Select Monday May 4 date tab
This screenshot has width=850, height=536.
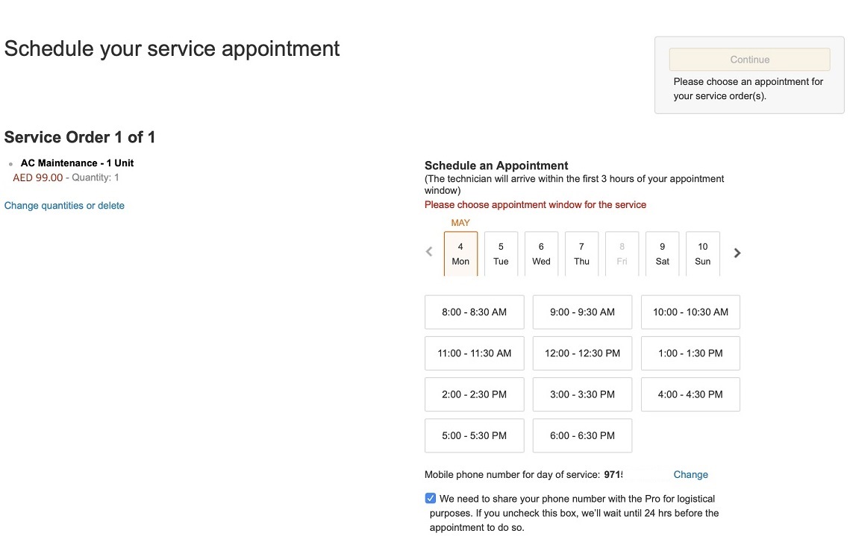tap(460, 253)
